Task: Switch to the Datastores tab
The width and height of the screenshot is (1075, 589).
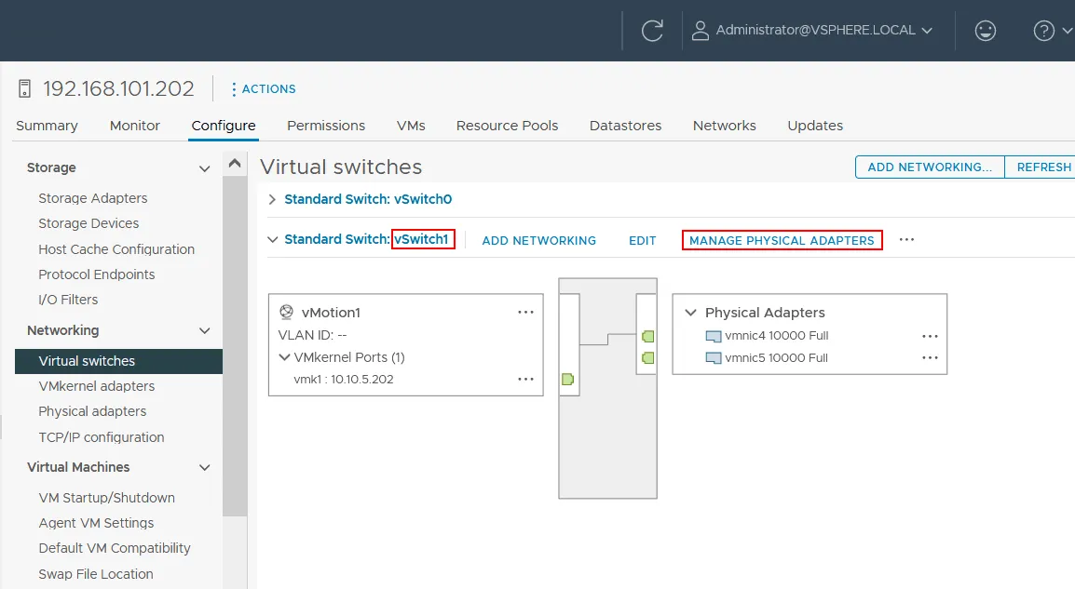Action: click(x=625, y=125)
